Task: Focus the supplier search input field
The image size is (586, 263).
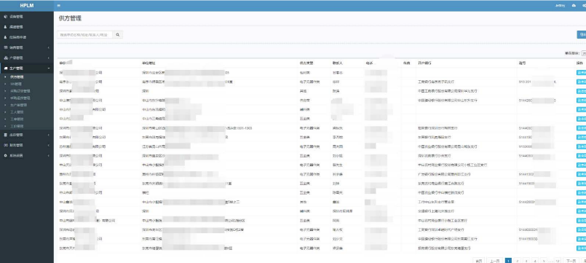Action: [x=85, y=35]
